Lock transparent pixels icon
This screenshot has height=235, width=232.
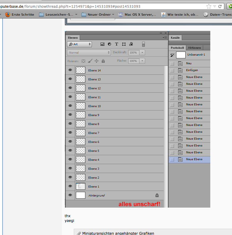(83, 61)
